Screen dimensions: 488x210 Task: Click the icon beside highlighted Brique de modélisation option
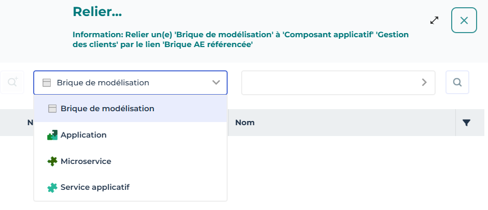point(52,109)
